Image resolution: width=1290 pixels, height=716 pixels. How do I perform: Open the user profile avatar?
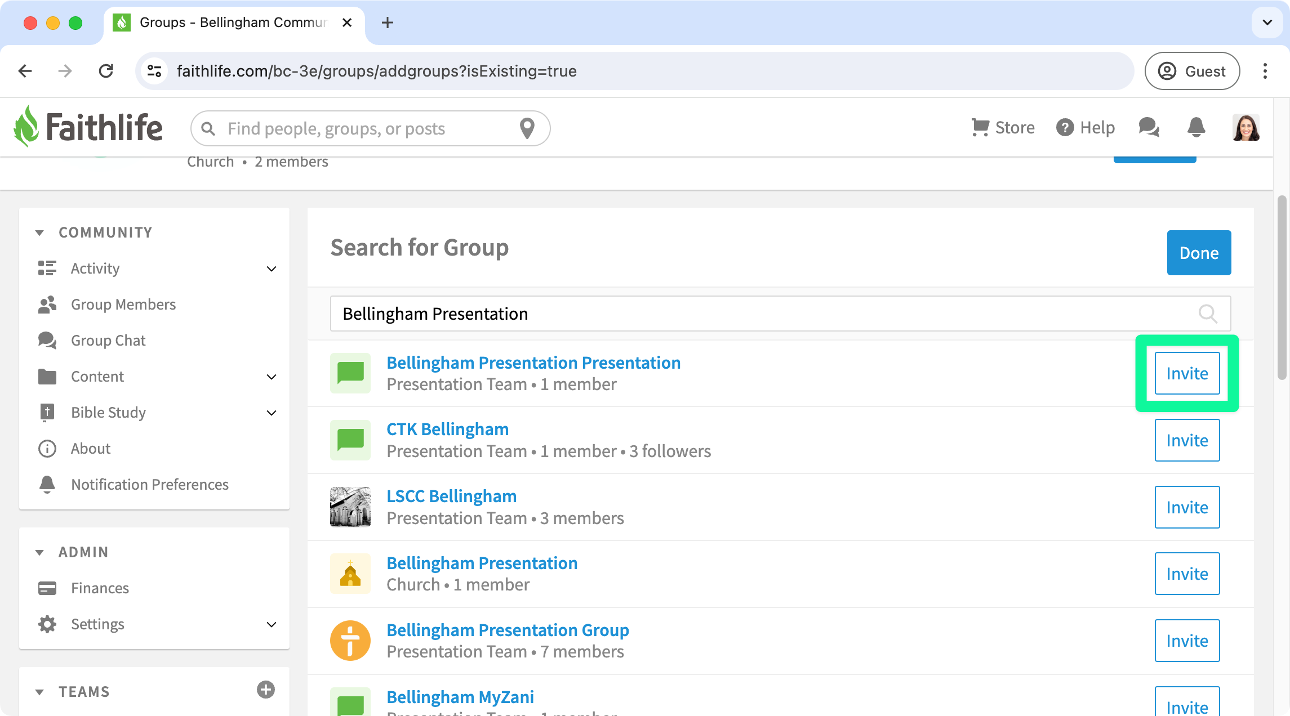(x=1245, y=127)
